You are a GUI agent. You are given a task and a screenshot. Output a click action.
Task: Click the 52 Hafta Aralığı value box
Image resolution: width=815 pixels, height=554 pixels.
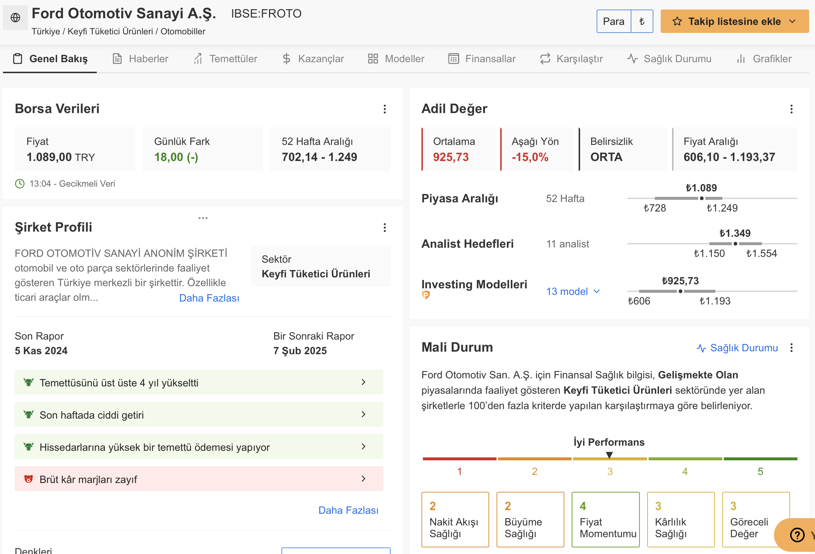(x=330, y=149)
